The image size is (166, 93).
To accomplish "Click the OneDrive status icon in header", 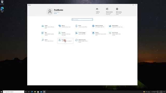I will [x=97, y=9].
